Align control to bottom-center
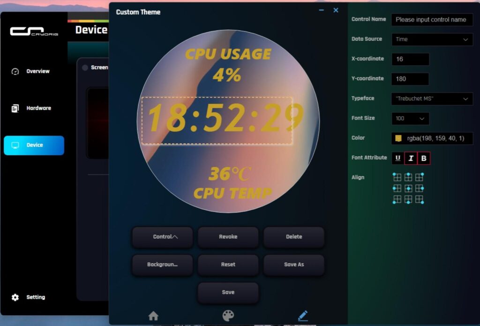 408,199
